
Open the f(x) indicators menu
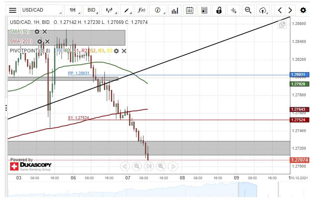tap(141, 10)
